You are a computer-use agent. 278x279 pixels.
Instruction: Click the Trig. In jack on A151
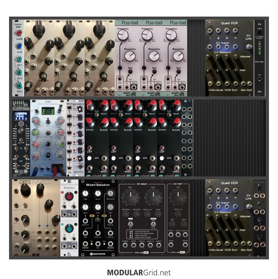tap(80, 109)
